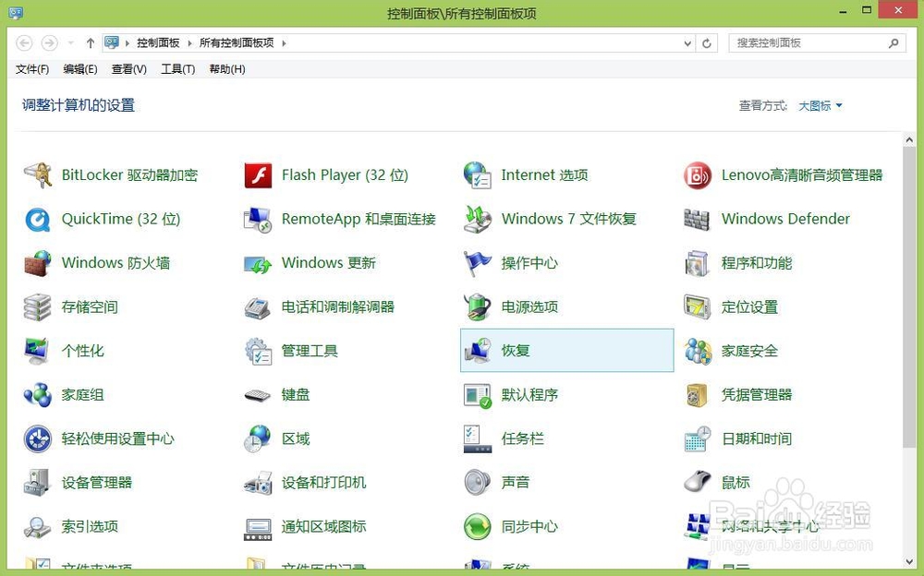Click the Windows Defender wall icon
This screenshot has width=924, height=576.
pos(697,219)
